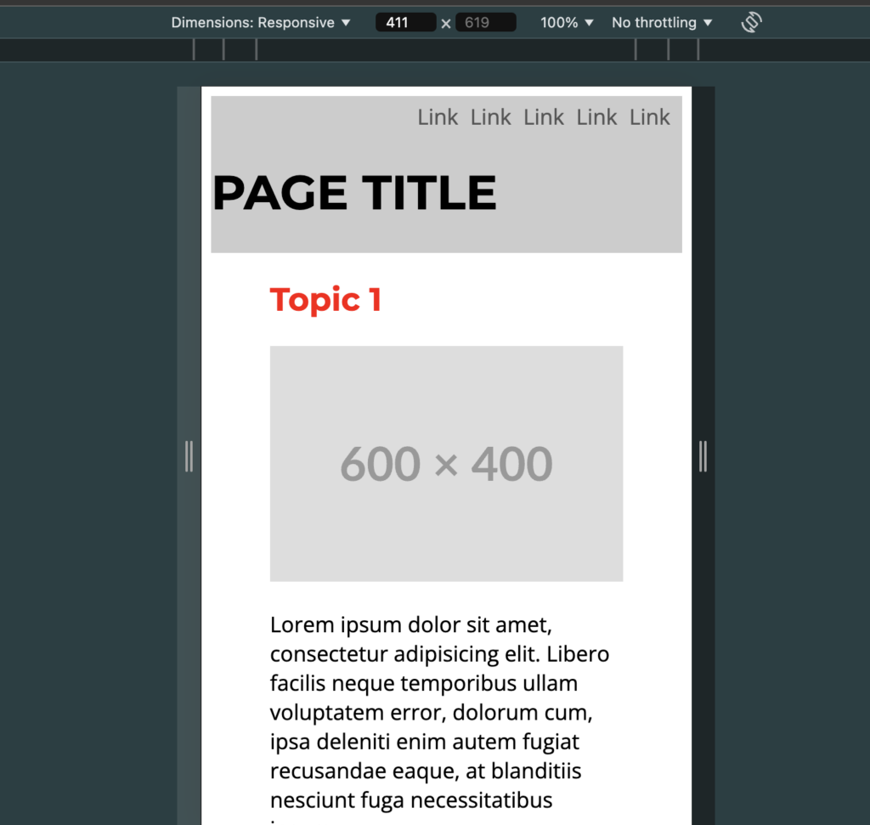This screenshot has height=825, width=870.
Task: Click the Lorem ipsum paragraph text
Action: point(439,712)
